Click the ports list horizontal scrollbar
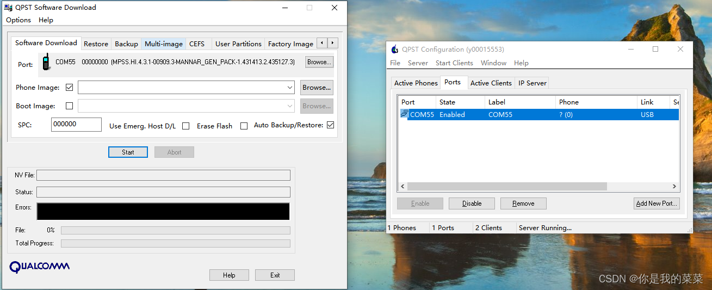 (507, 186)
